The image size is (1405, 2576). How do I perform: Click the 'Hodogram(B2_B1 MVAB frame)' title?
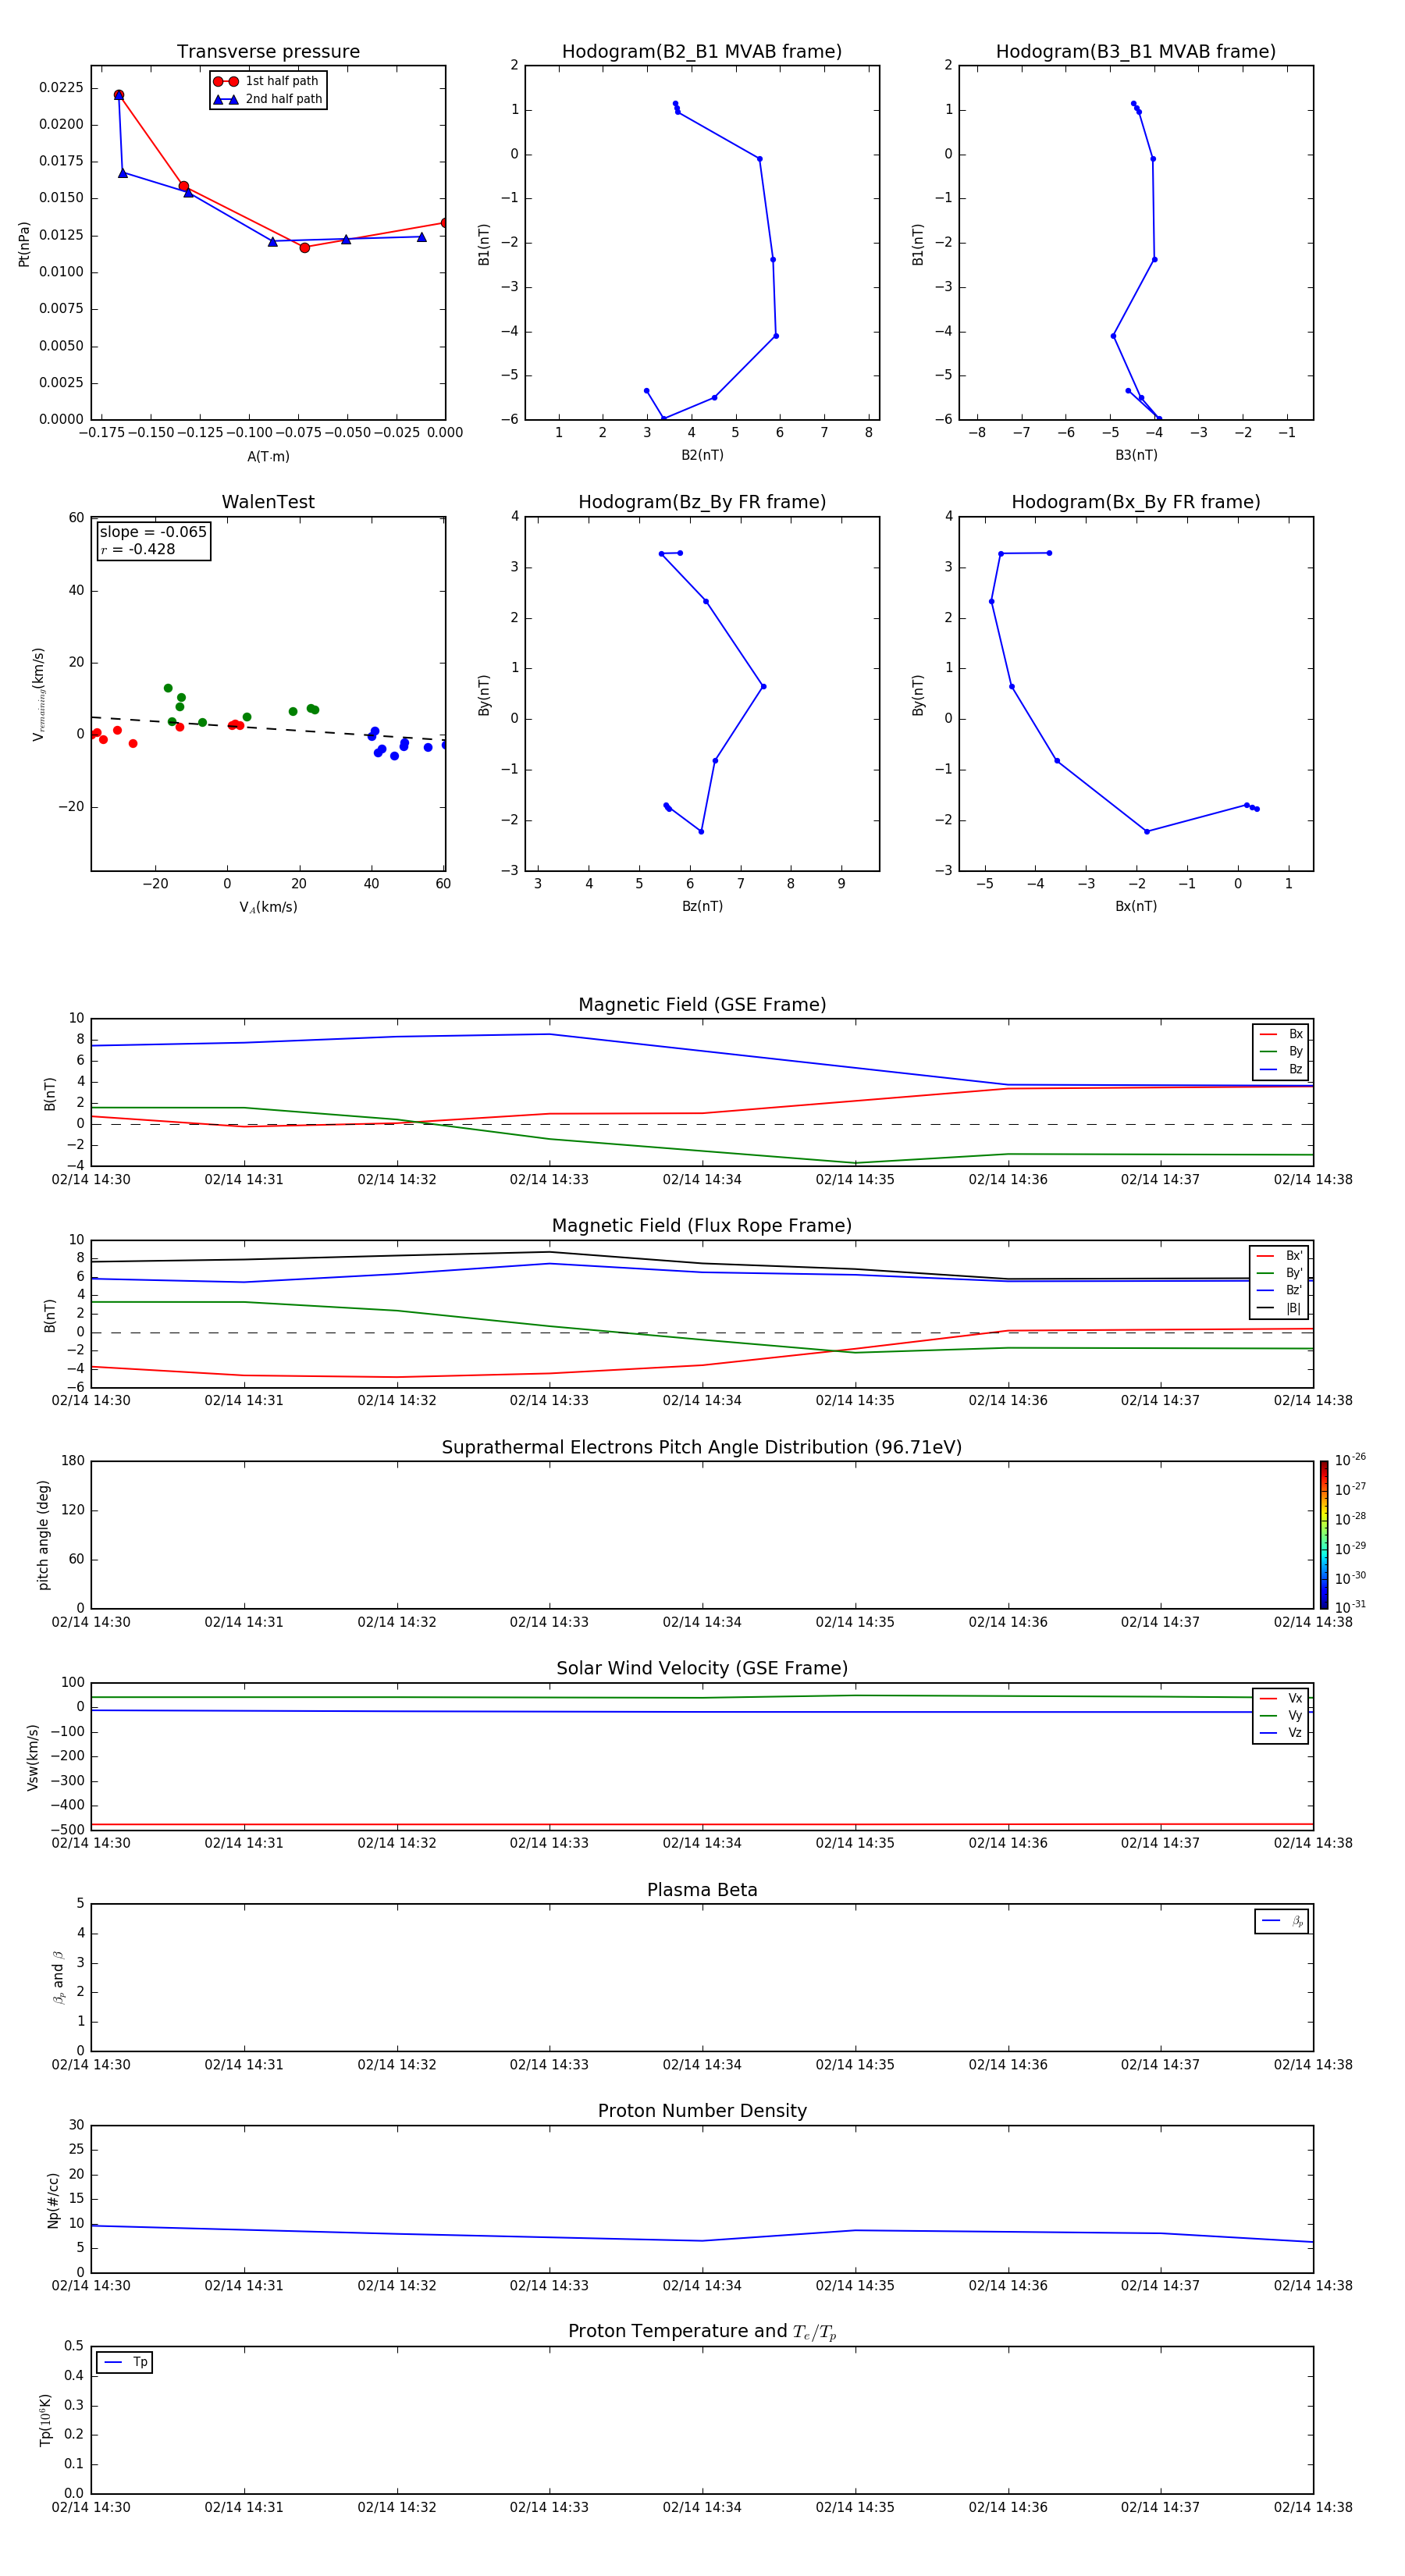702,52
